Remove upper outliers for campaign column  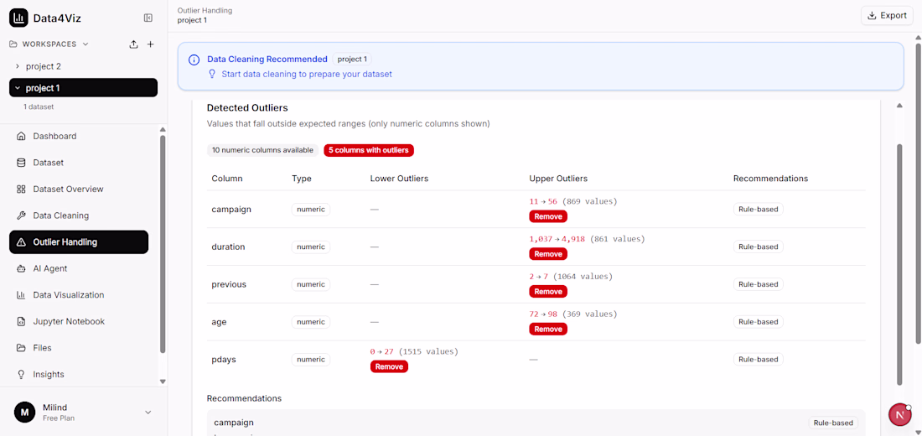click(x=548, y=216)
